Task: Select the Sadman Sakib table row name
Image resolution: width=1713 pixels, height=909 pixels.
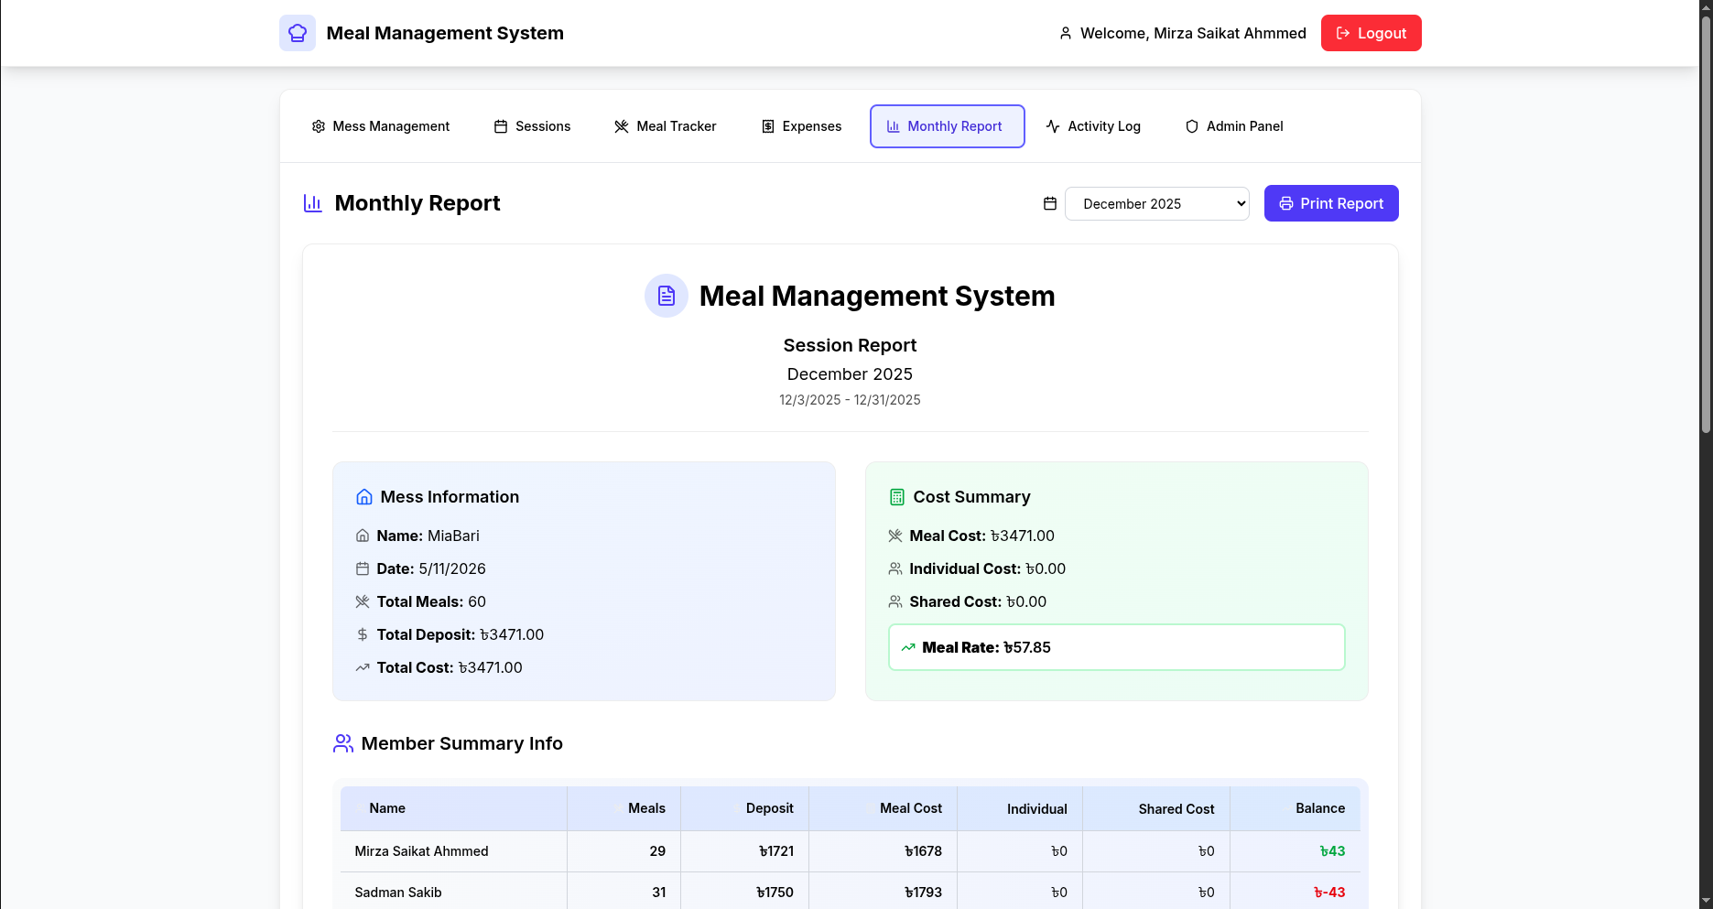Action: pos(398,893)
